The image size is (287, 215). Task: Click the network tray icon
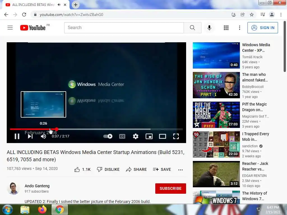tap(259, 209)
